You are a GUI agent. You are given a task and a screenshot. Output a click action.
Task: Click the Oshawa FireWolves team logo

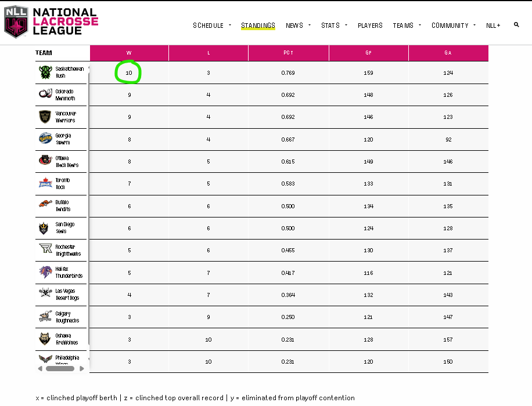coord(45,339)
